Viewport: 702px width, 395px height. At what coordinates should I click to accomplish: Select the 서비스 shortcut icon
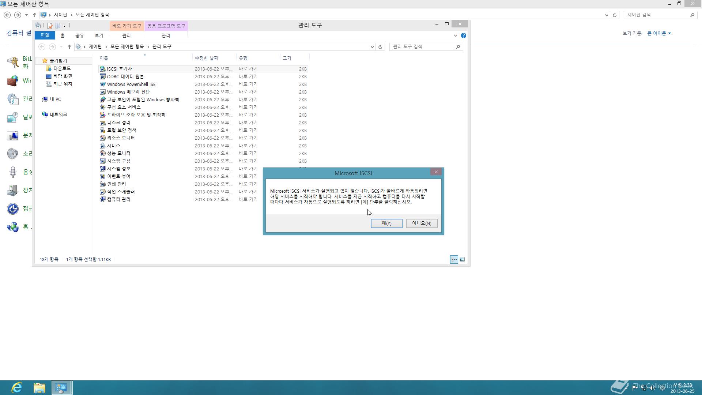(102, 146)
